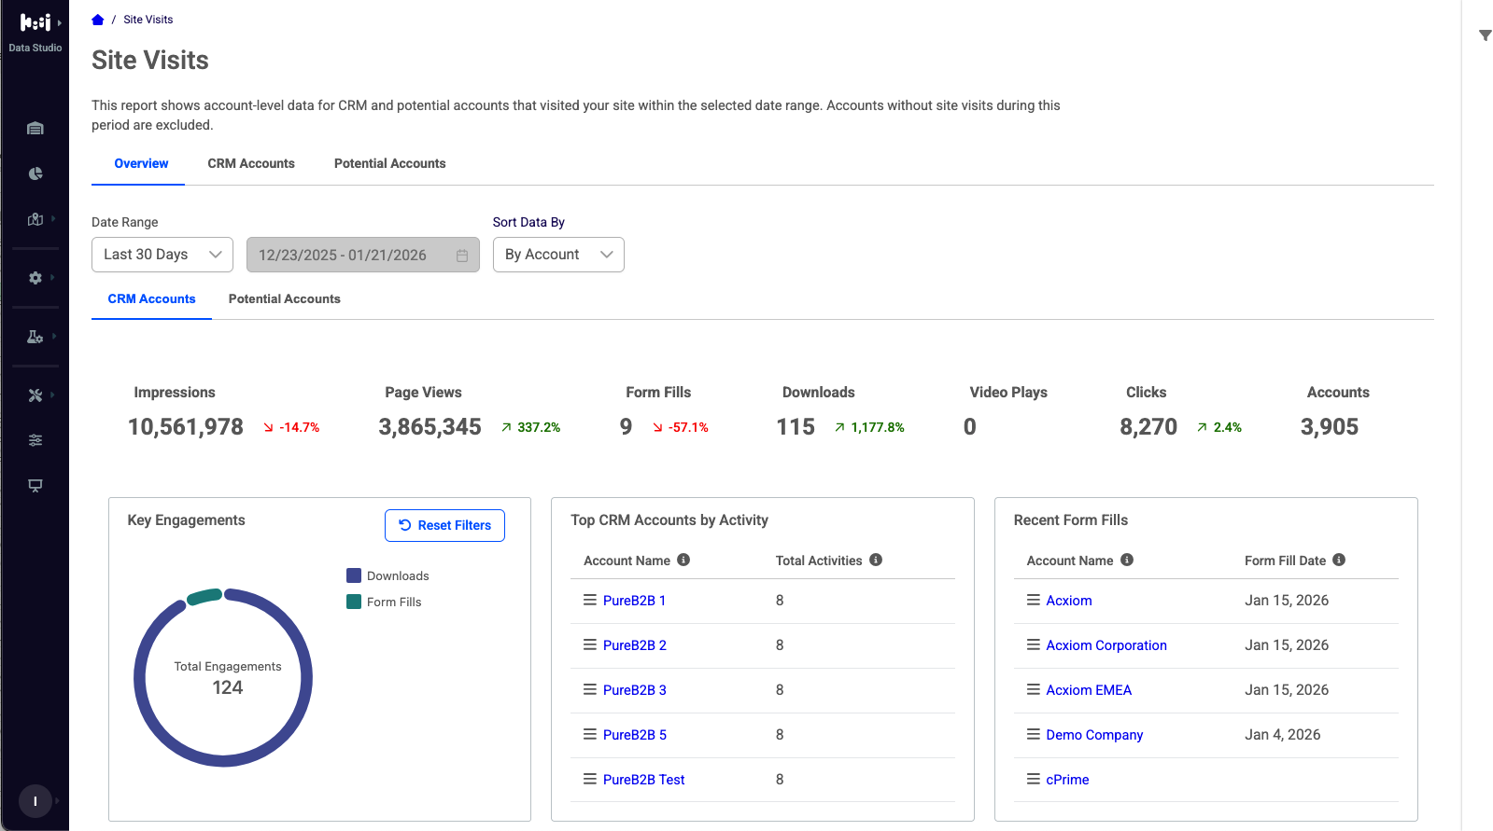
Task: Click the menu icon beside Demo Company
Action: (x=1034, y=734)
